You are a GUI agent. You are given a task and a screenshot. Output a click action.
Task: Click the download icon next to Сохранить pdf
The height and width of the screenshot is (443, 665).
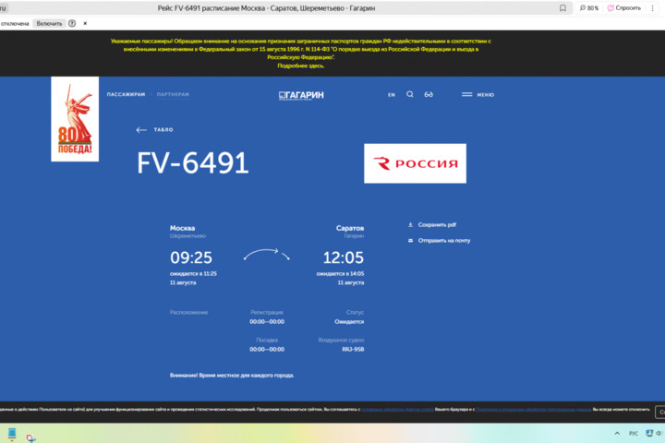[410, 224]
